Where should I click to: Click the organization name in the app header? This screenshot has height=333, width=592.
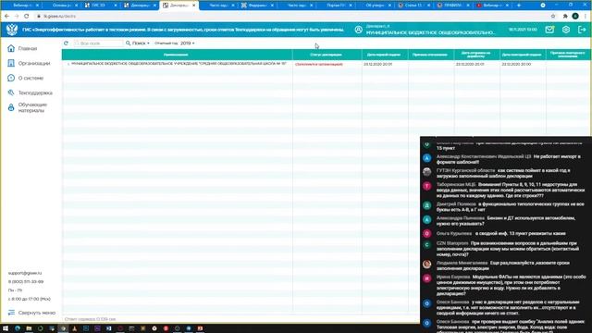(x=430, y=32)
